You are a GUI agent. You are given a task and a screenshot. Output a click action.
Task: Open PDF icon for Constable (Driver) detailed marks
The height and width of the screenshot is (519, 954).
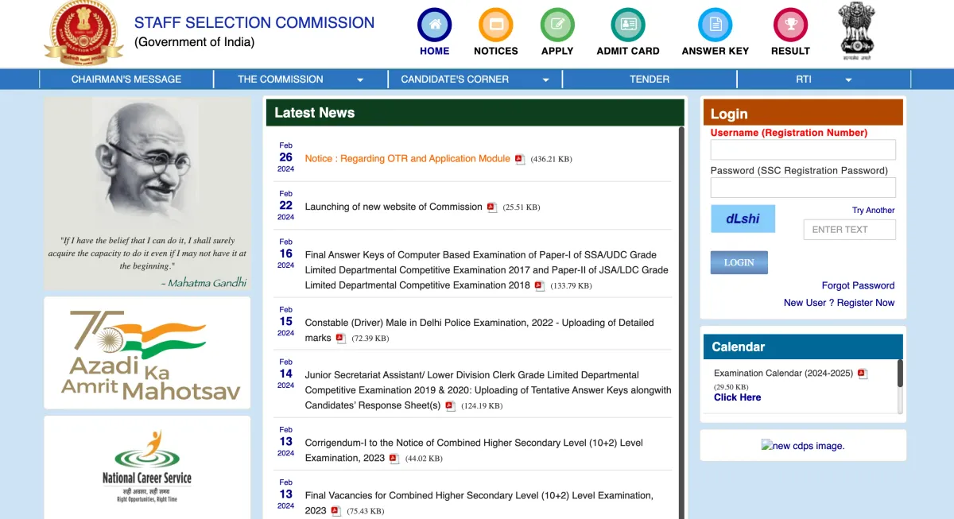[341, 339]
